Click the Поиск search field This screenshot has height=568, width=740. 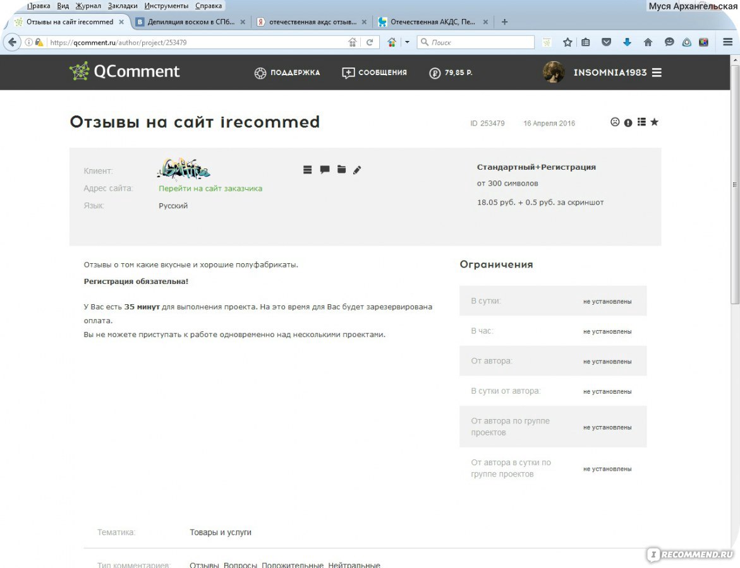pos(476,42)
